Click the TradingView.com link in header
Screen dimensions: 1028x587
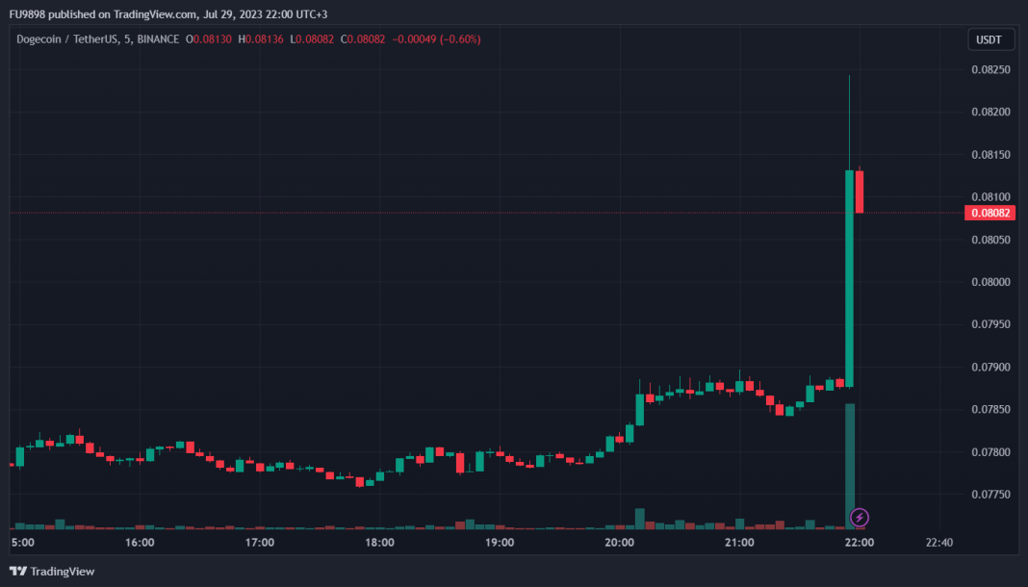(155, 13)
